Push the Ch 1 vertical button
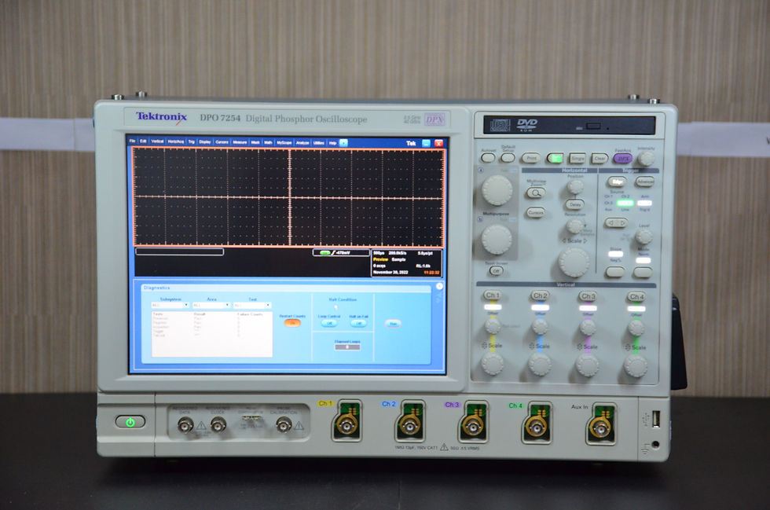Viewport: 770px width, 510px height. click(493, 295)
